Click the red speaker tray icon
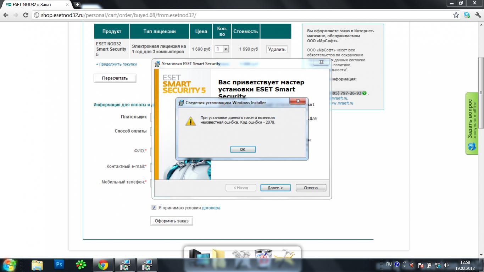 (411, 265)
